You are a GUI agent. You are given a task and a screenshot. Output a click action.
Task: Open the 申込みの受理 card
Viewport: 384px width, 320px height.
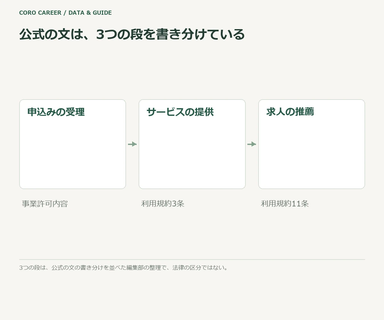pyautogui.click(x=73, y=144)
